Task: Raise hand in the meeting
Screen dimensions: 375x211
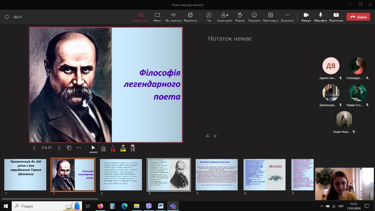Action: click(240, 17)
